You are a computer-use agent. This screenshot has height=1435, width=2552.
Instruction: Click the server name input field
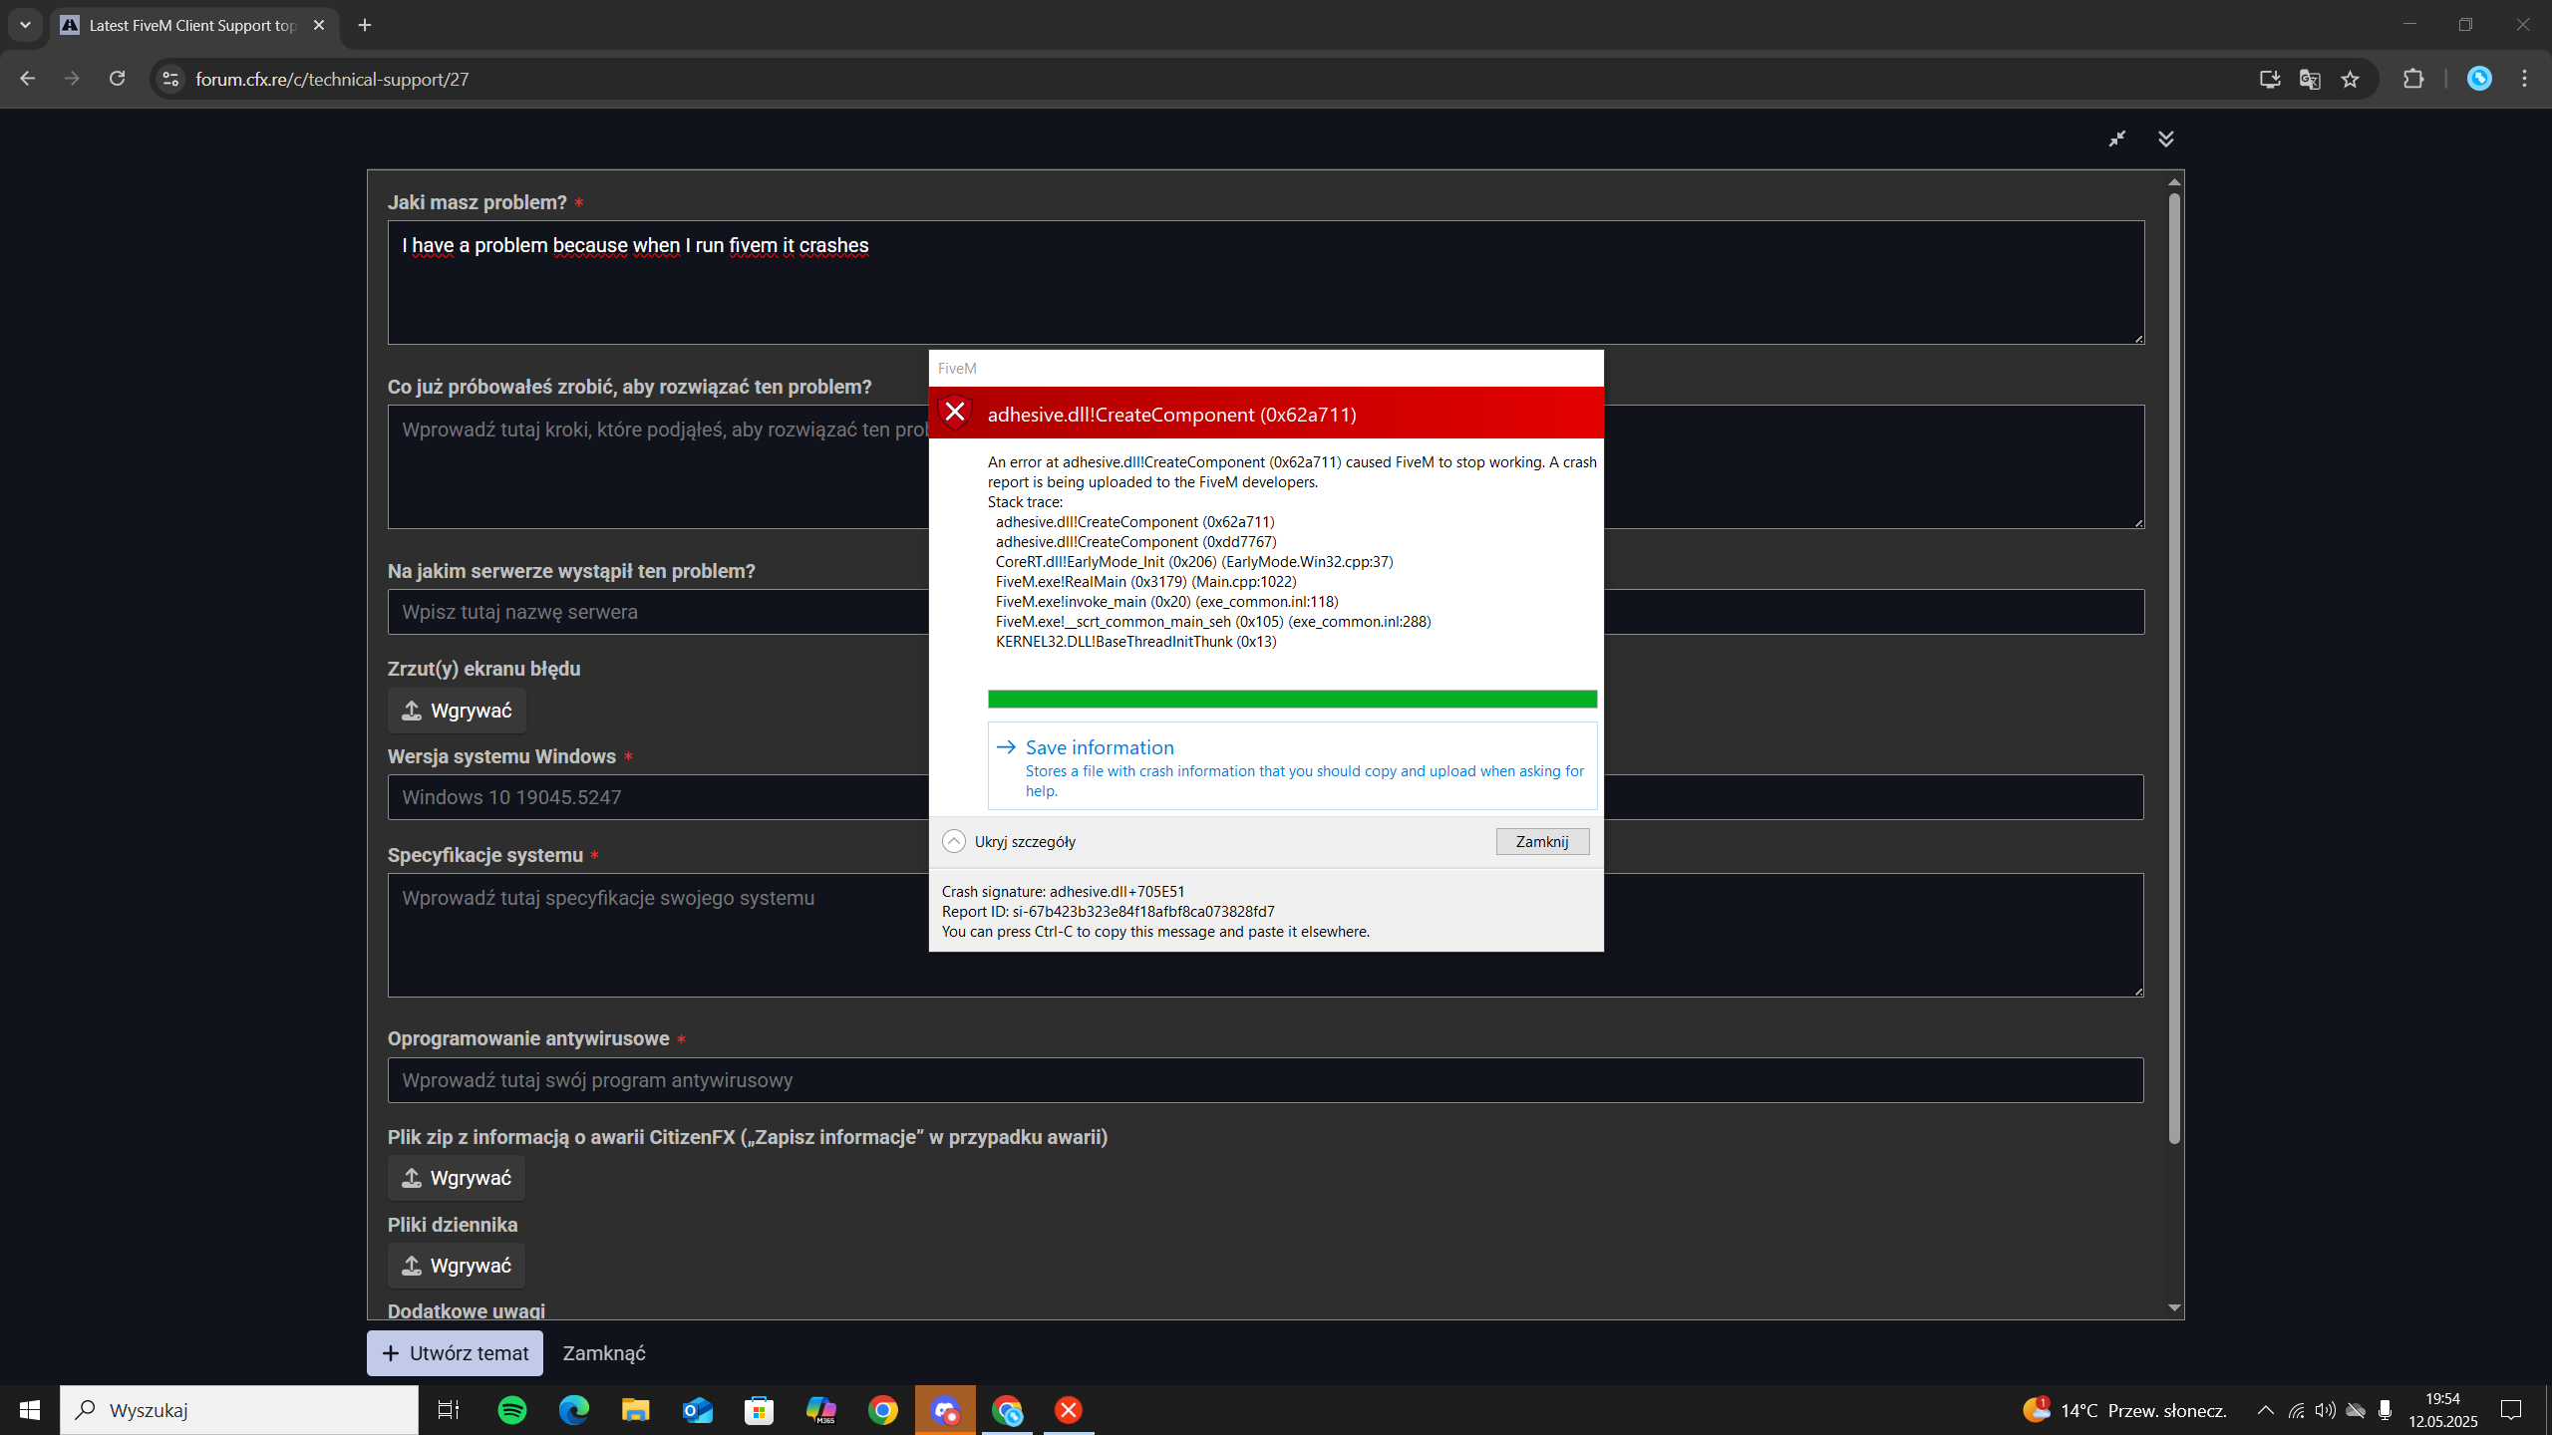coord(658,612)
